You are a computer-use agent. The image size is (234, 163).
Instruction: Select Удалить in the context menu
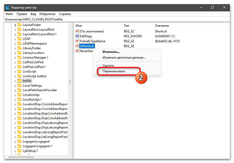pyautogui.click(x=108, y=66)
